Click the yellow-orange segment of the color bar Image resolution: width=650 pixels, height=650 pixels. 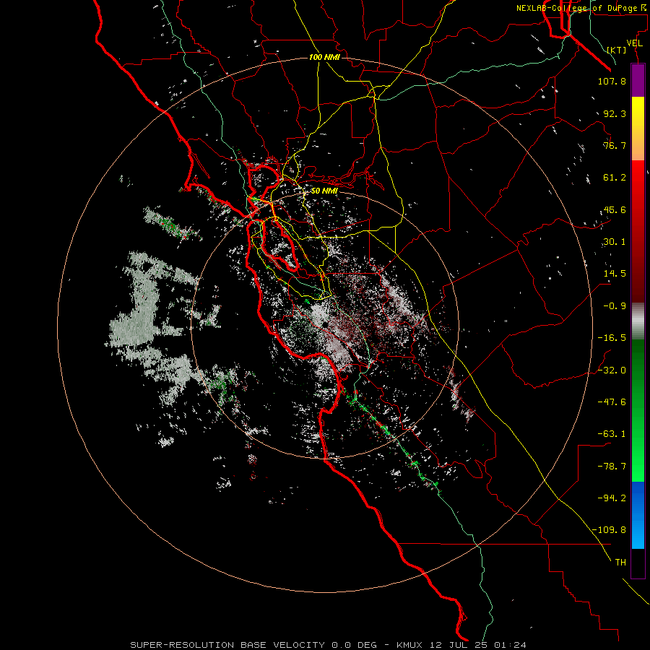point(638,129)
